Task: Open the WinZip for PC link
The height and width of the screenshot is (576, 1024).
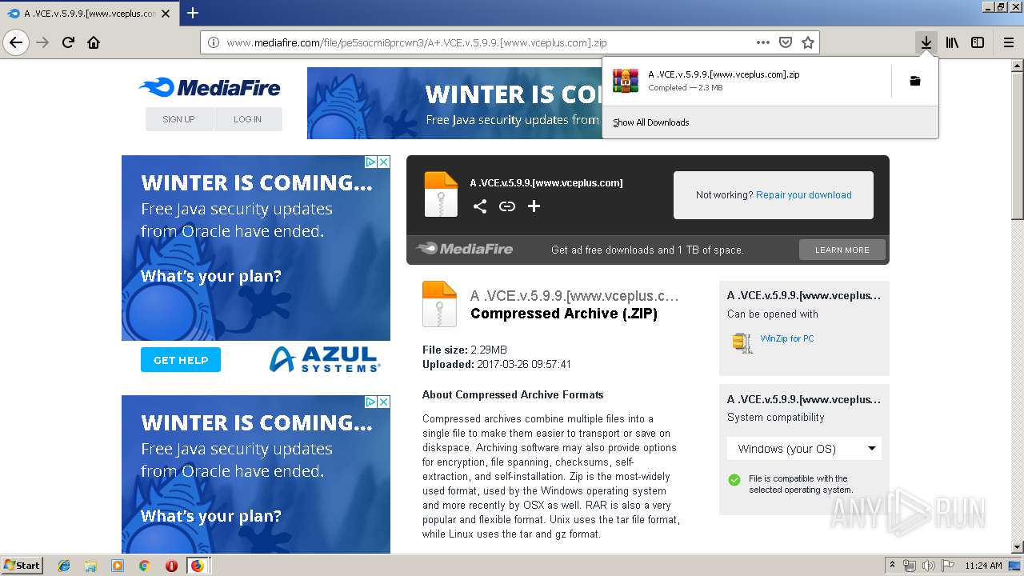Action: (x=787, y=338)
